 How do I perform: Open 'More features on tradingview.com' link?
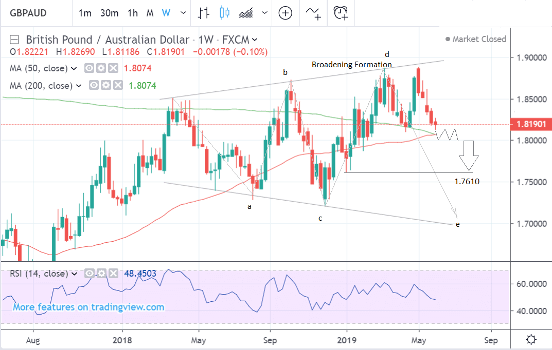coord(88,307)
